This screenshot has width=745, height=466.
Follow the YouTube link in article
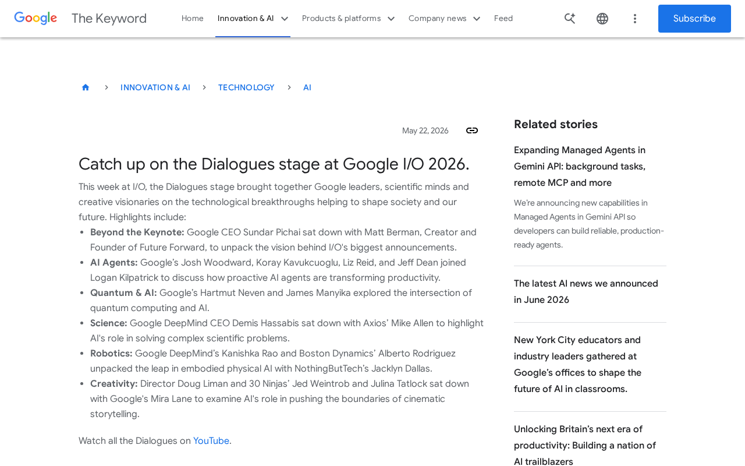tap(211, 441)
